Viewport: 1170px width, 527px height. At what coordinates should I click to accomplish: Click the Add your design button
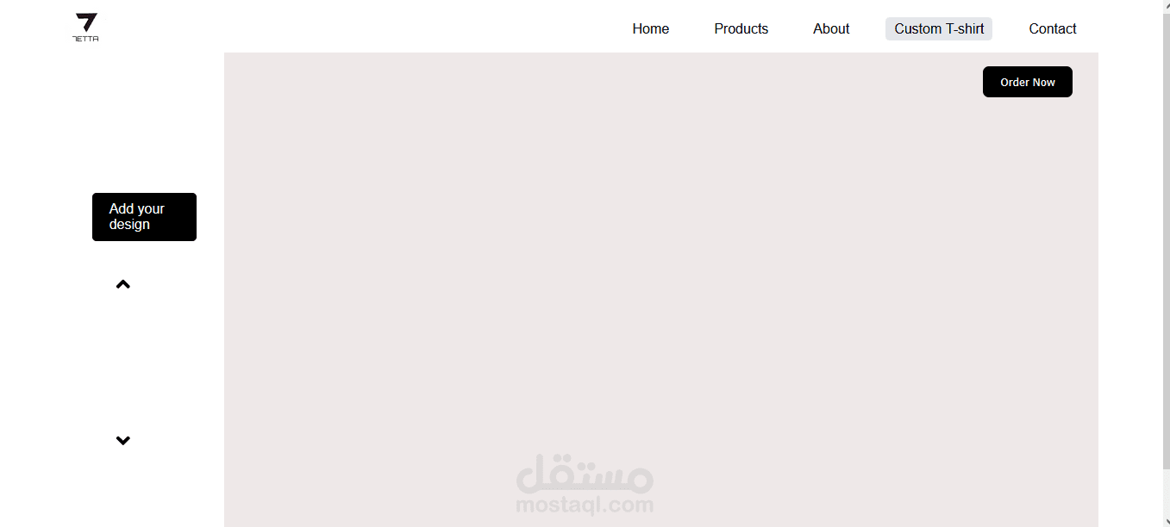(x=144, y=217)
